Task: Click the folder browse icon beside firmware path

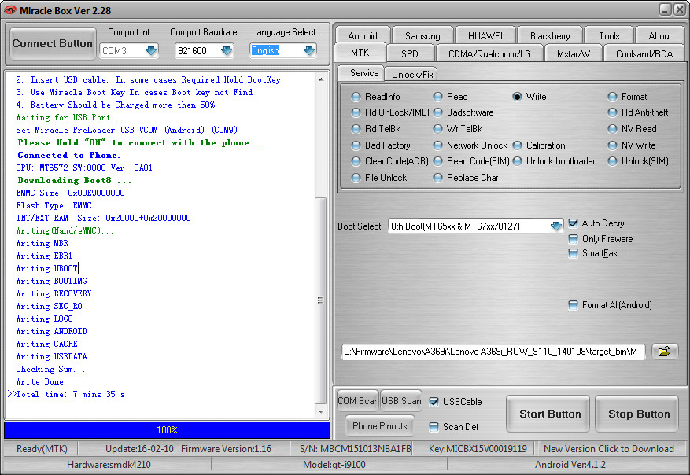Action: tap(665, 352)
